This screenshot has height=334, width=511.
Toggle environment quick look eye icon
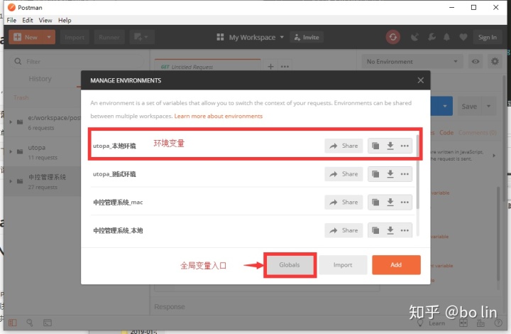point(476,61)
